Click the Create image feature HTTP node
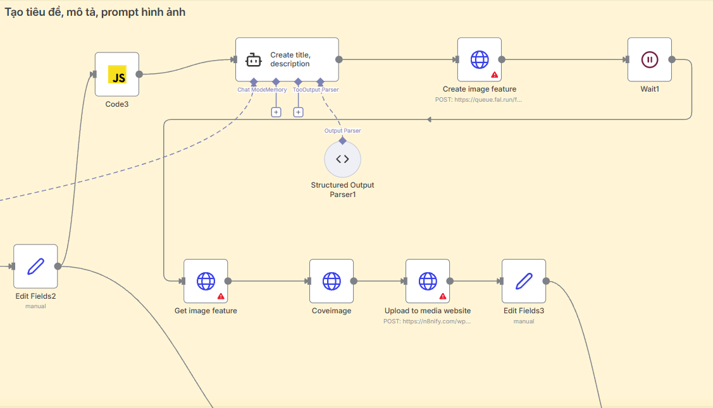This screenshot has width=713, height=408. [479, 59]
